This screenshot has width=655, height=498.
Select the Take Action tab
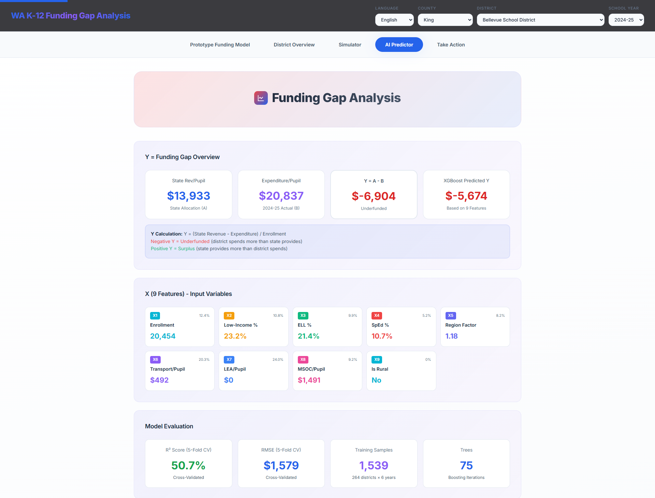(x=451, y=45)
